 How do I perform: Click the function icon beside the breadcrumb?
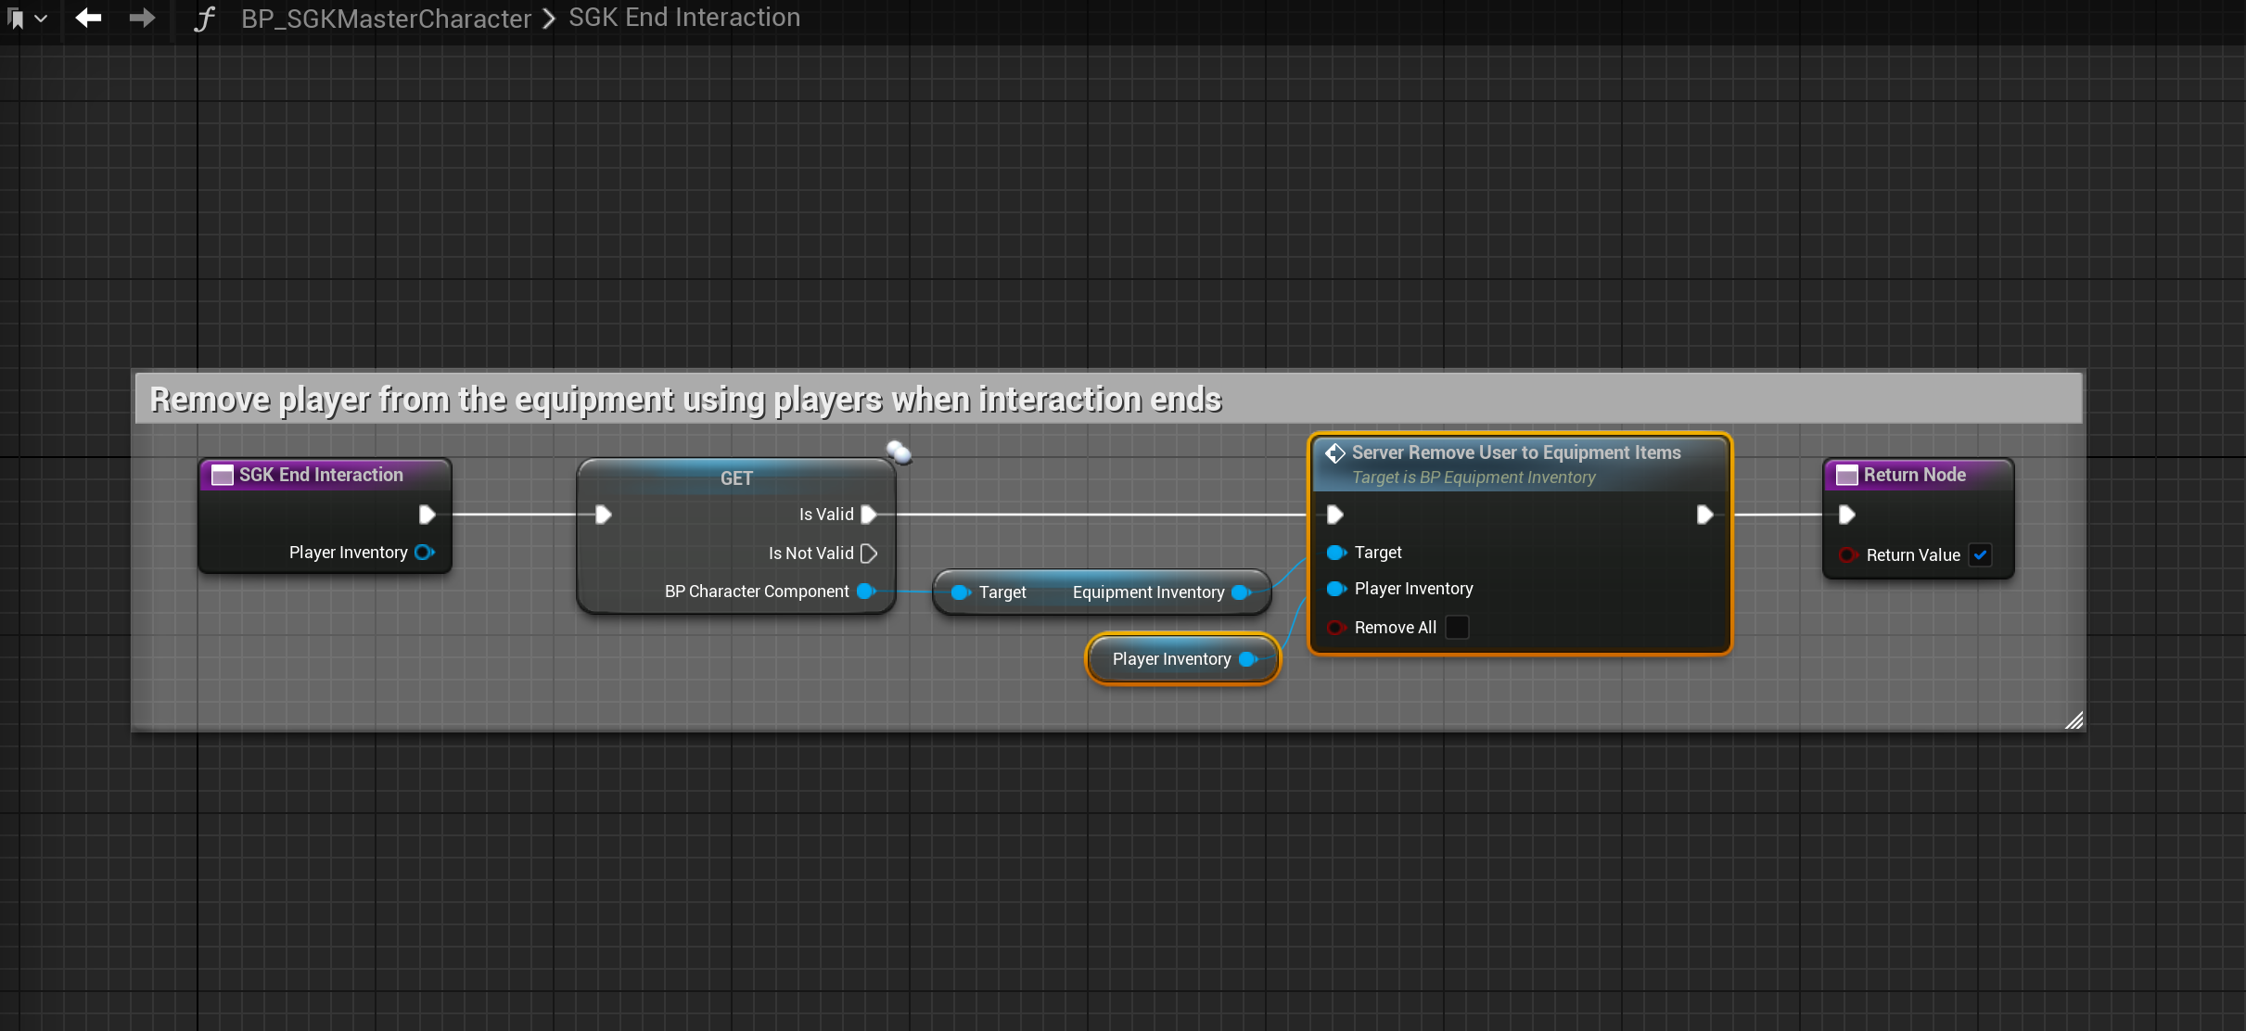pos(205,19)
